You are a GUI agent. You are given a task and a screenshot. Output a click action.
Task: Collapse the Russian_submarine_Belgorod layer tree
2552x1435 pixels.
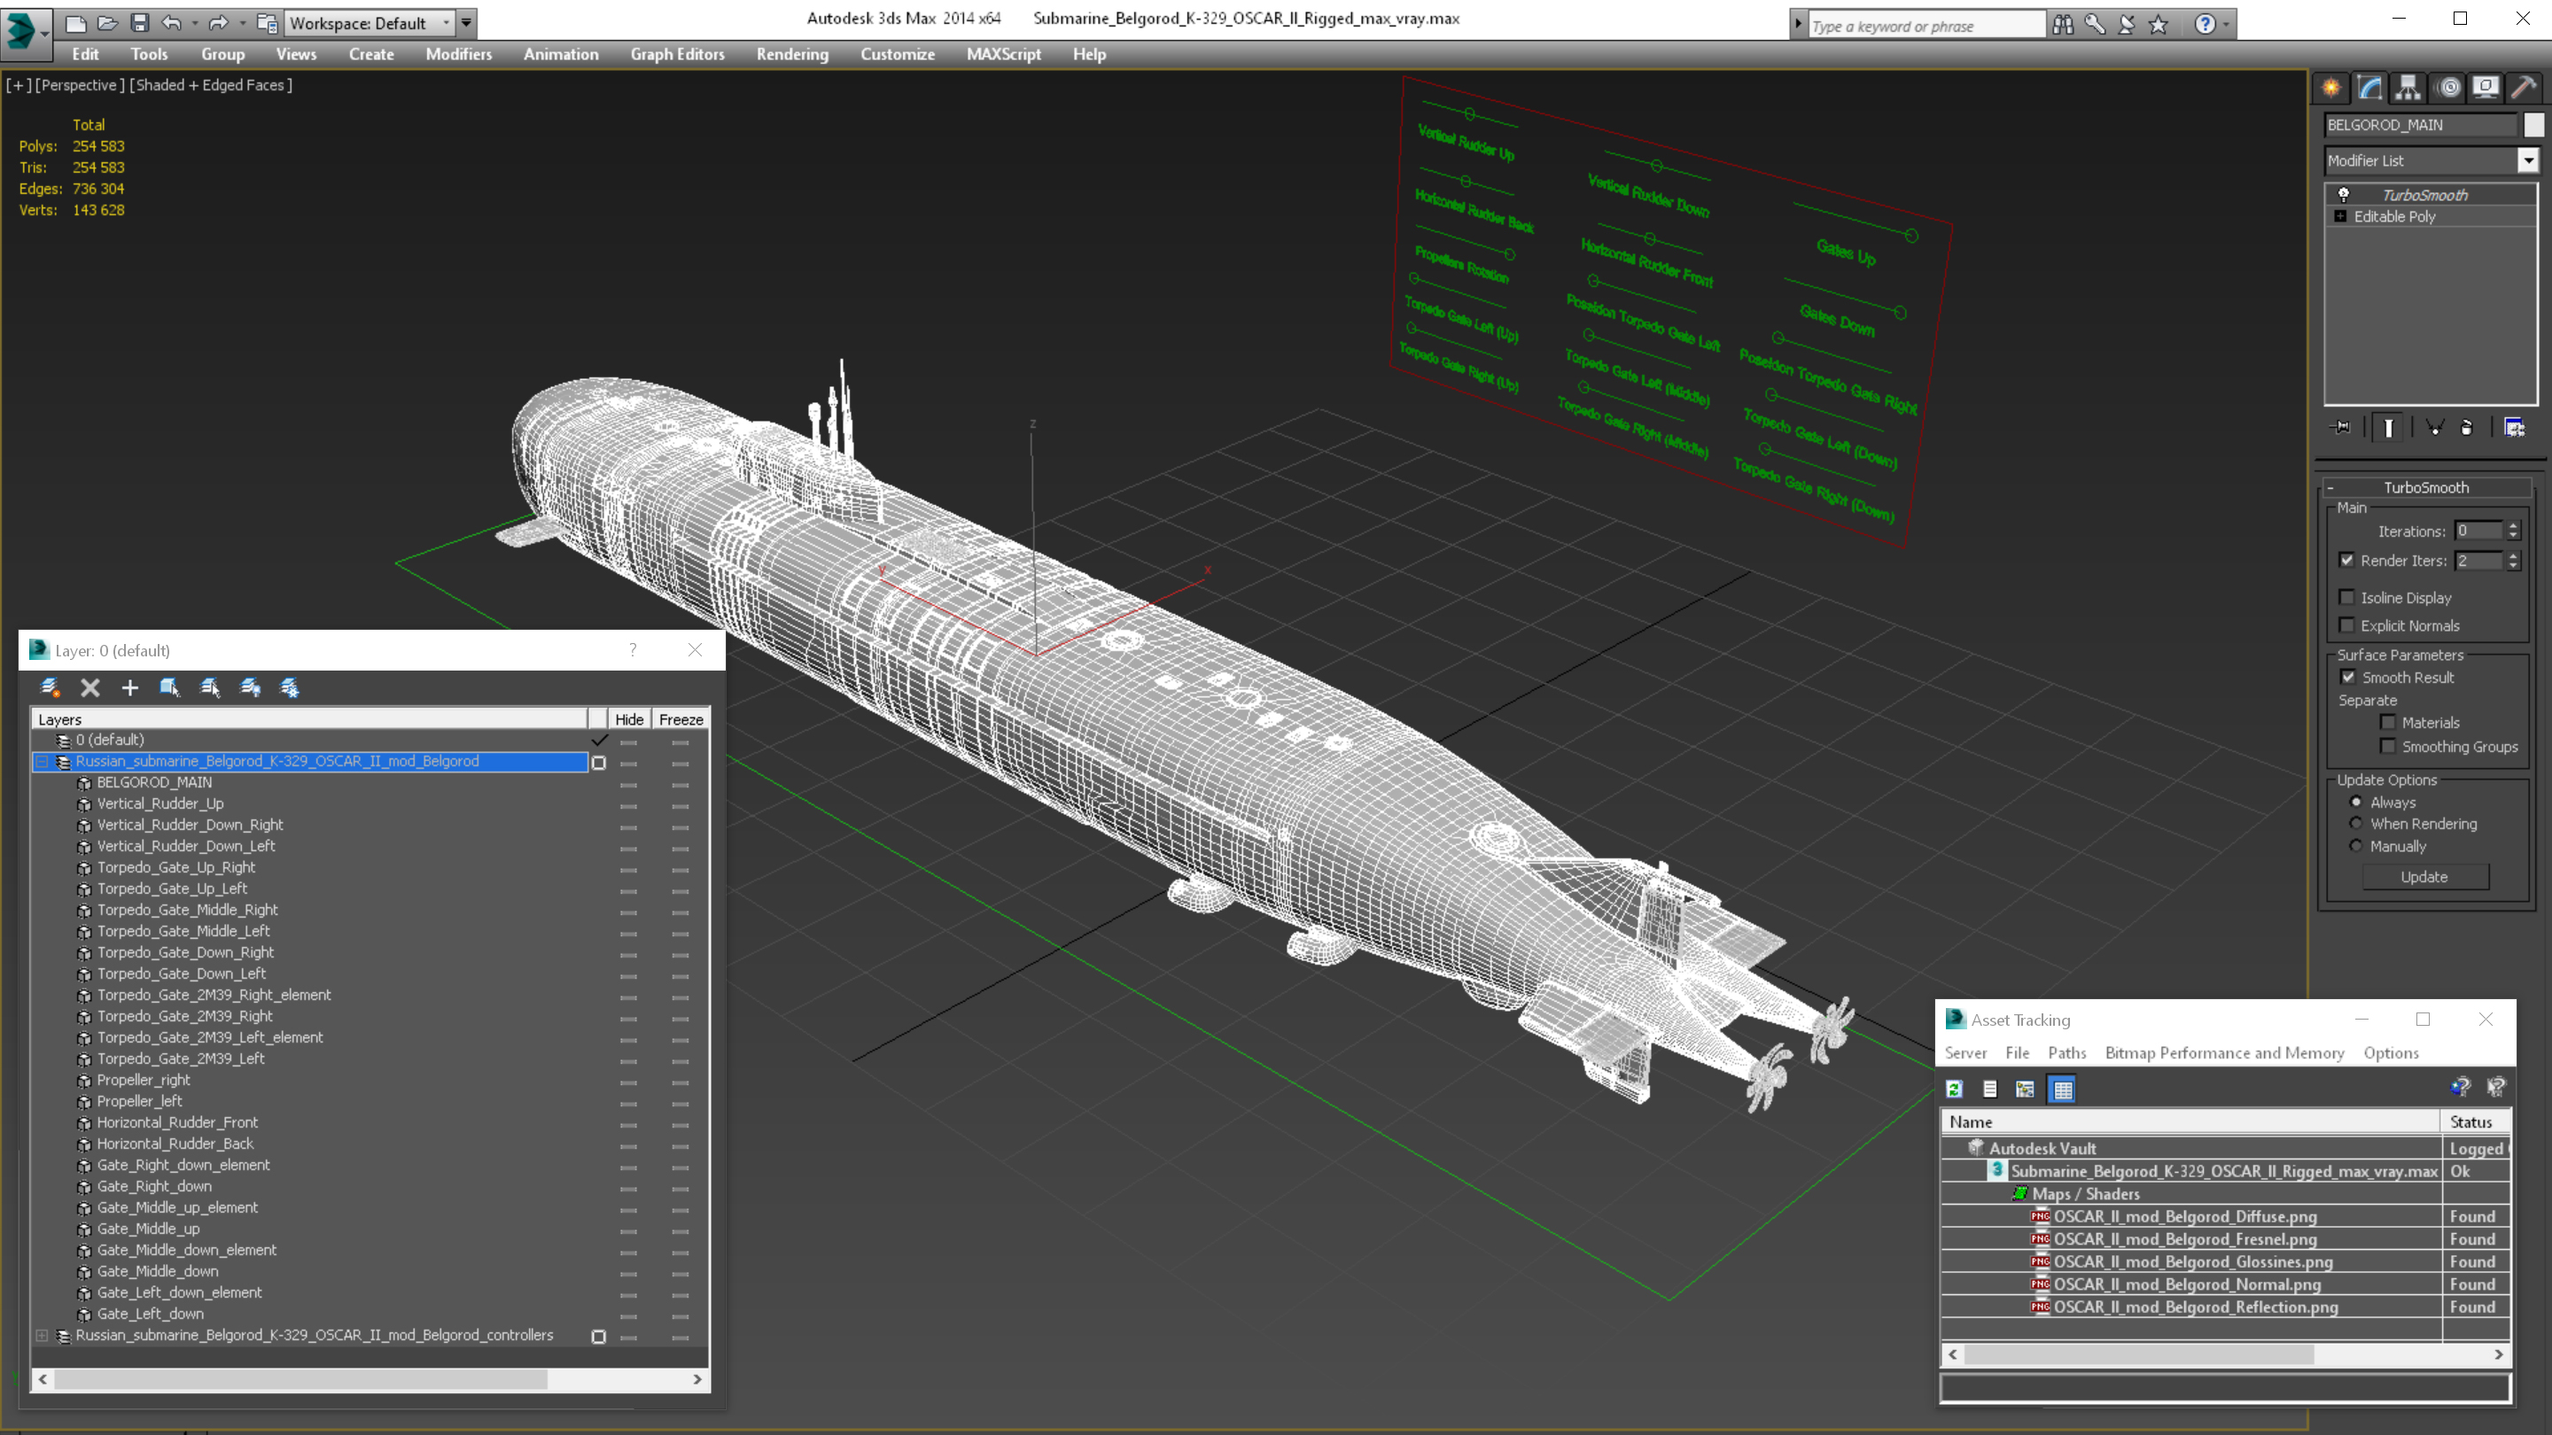click(x=43, y=762)
